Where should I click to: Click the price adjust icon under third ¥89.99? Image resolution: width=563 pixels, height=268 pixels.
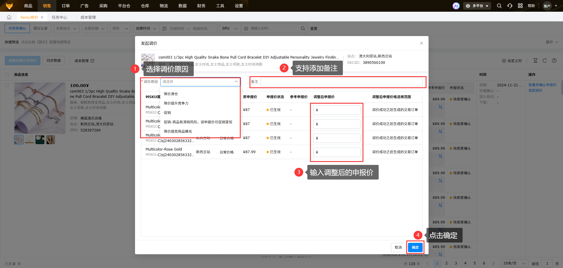[440, 156]
